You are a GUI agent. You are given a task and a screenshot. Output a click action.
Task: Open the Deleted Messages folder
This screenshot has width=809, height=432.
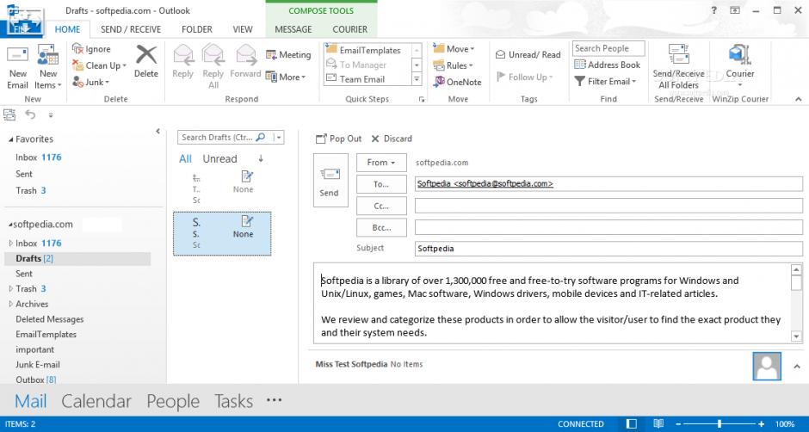click(x=50, y=319)
